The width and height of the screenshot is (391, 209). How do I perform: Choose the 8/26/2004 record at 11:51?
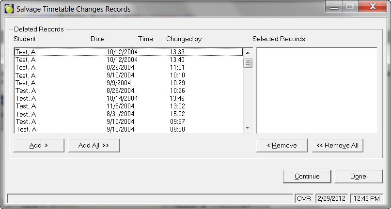pyautogui.click(x=128, y=67)
